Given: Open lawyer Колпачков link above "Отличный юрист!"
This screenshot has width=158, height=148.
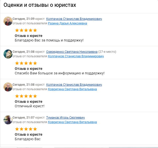Looking at the screenshot, I should pos(74,85).
